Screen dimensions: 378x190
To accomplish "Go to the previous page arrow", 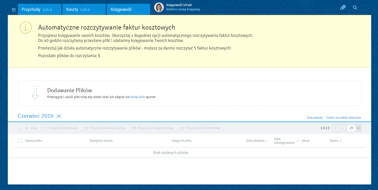I will (x=335, y=128).
